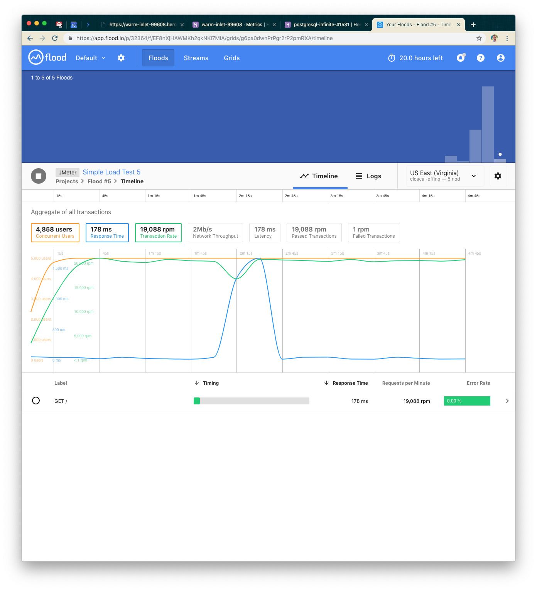Open the user account profile icon
537x590 pixels.
pyautogui.click(x=500, y=58)
